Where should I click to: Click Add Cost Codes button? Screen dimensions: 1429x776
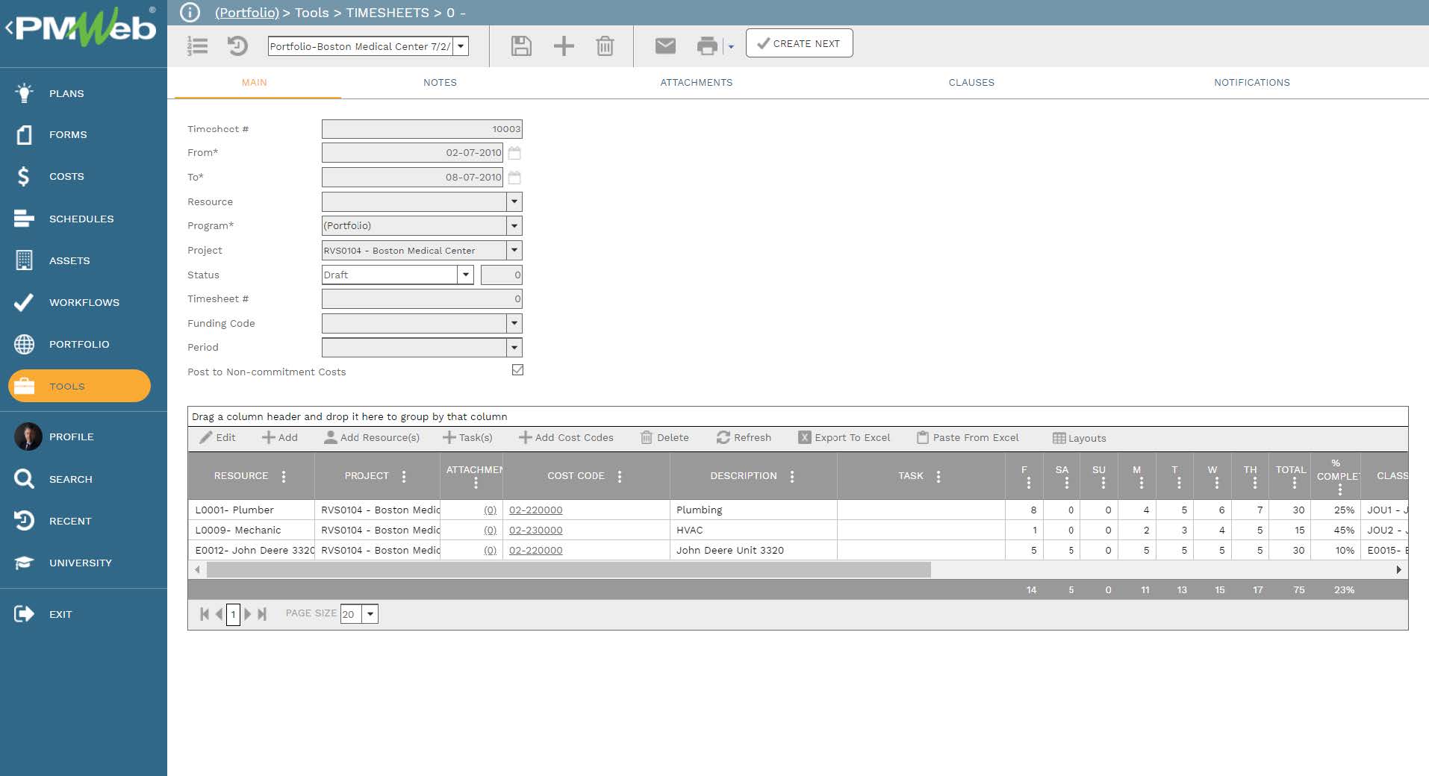pos(566,438)
